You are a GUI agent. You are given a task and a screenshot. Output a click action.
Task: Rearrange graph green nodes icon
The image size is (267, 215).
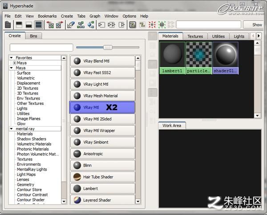pos(81,25)
